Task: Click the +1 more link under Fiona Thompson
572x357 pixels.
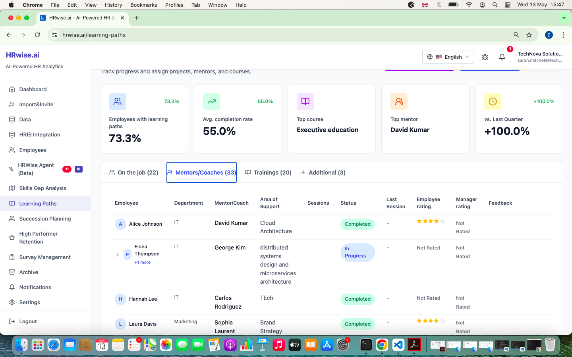Action: point(142,263)
